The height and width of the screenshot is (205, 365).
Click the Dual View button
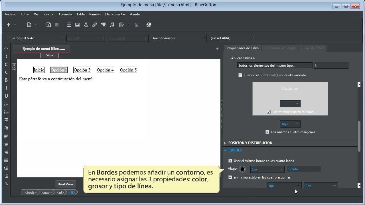coord(65,184)
